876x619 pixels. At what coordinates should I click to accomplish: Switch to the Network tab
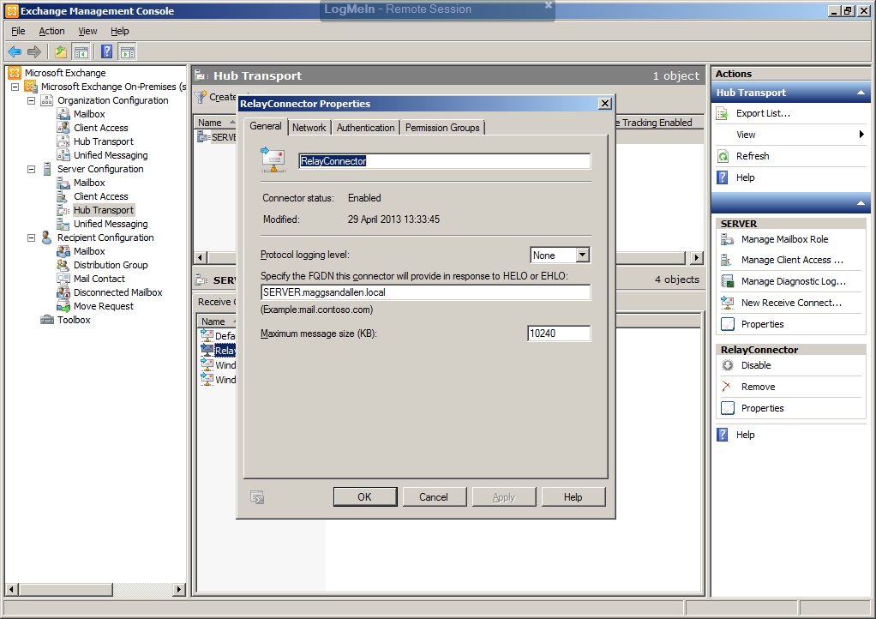[x=309, y=128]
